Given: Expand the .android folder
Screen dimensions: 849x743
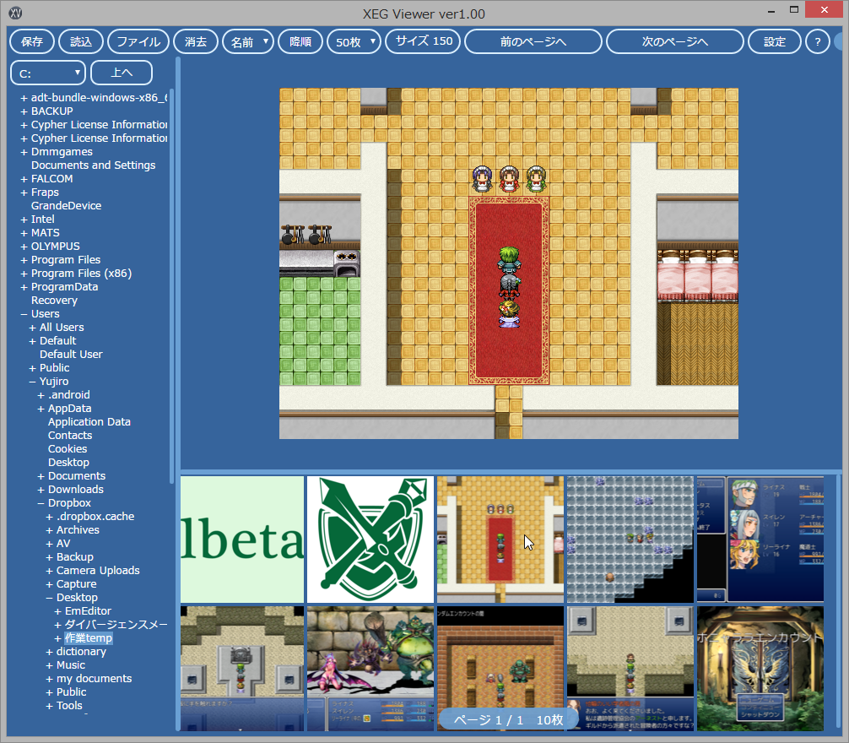Looking at the screenshot, I should coord(41,395).
